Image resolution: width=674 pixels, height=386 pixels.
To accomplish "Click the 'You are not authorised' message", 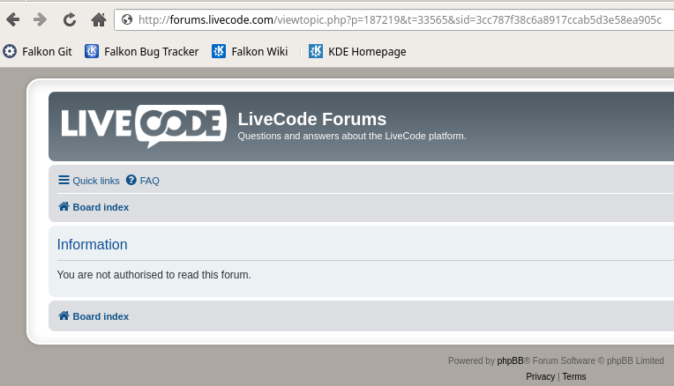I will [x=154, y=275].
